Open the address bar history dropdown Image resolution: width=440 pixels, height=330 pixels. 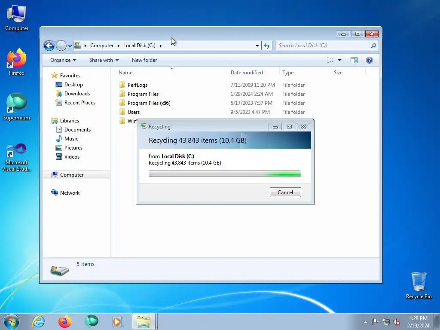(x=257, y=46)
